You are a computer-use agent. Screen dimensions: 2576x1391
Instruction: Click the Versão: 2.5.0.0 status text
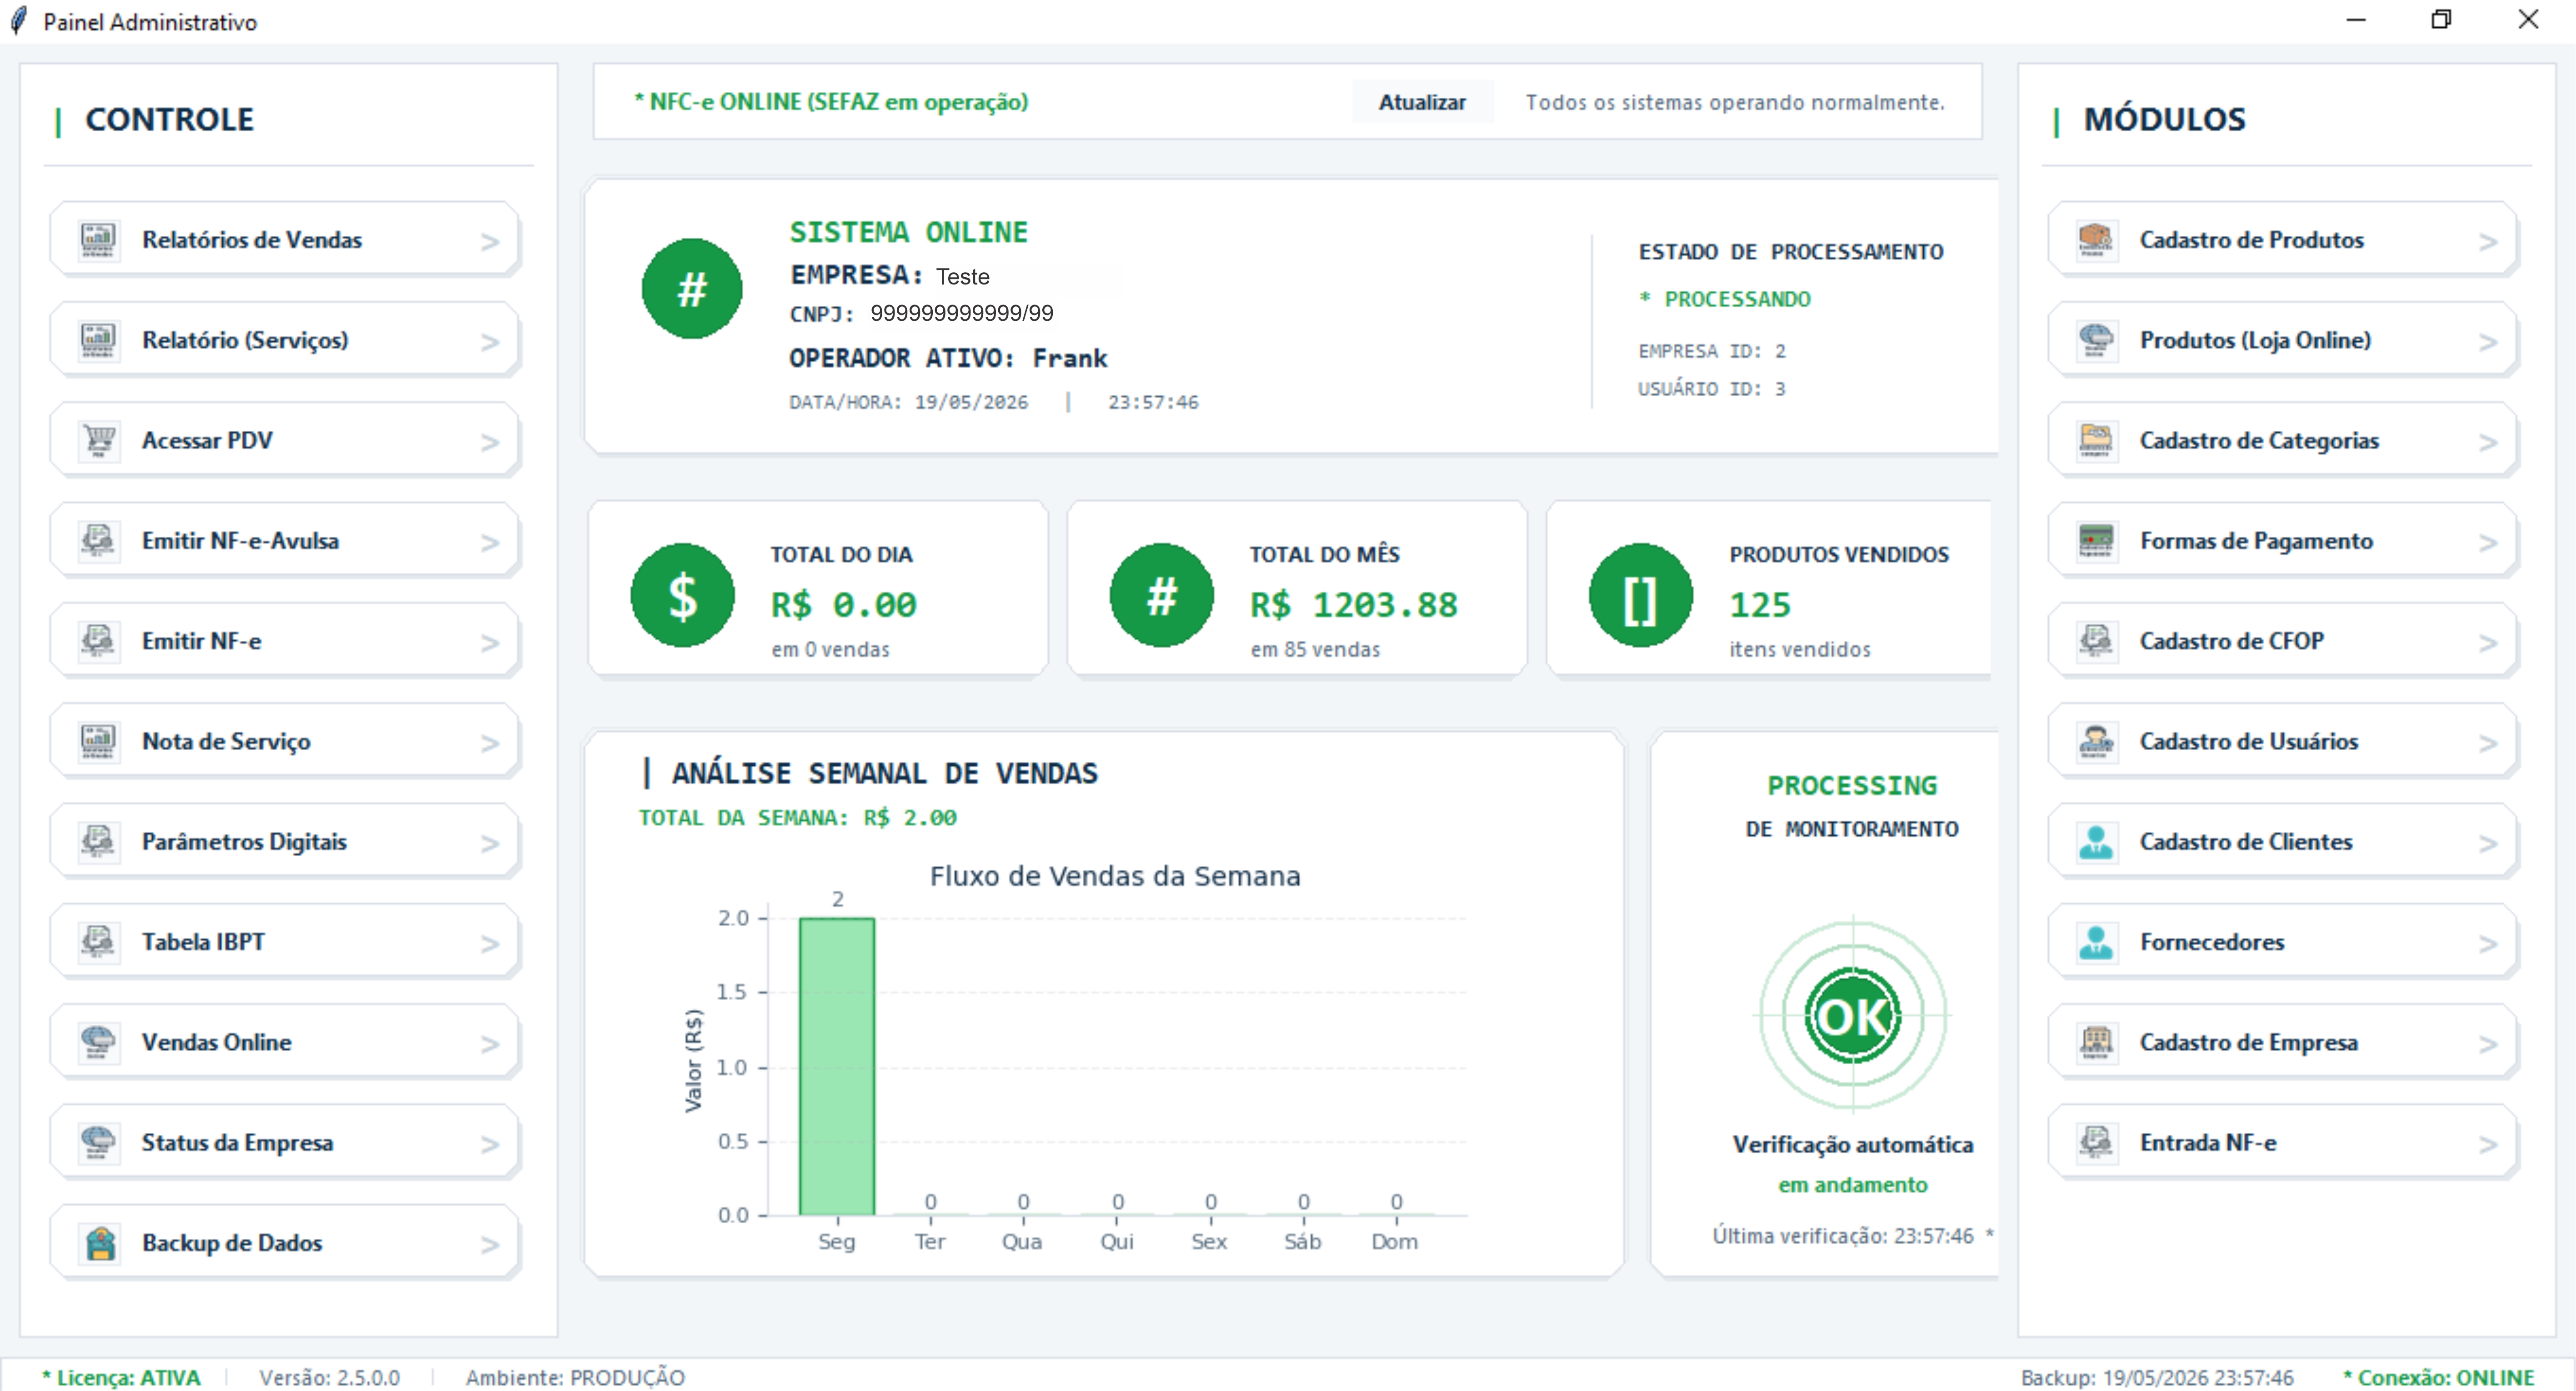pos(329,1377)
